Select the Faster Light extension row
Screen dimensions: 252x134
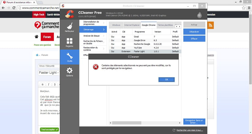tap(145, 52)
